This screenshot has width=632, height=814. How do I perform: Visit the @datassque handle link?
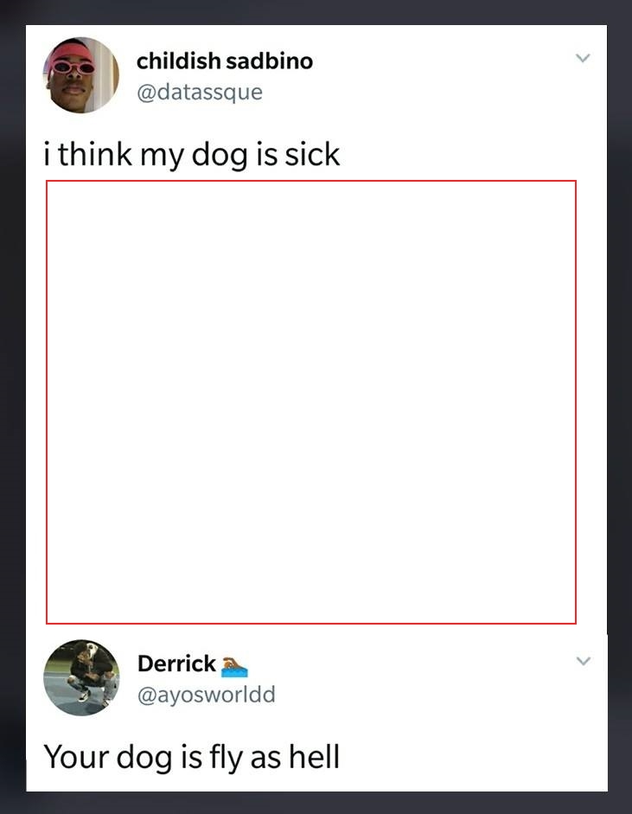pyautogui.click(x=200, y=93)
